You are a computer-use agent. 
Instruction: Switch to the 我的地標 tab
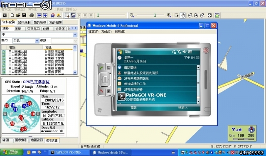(40, 22)
